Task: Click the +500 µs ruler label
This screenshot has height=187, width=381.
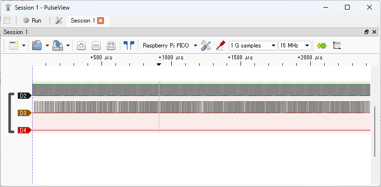Action: (101, 58)
